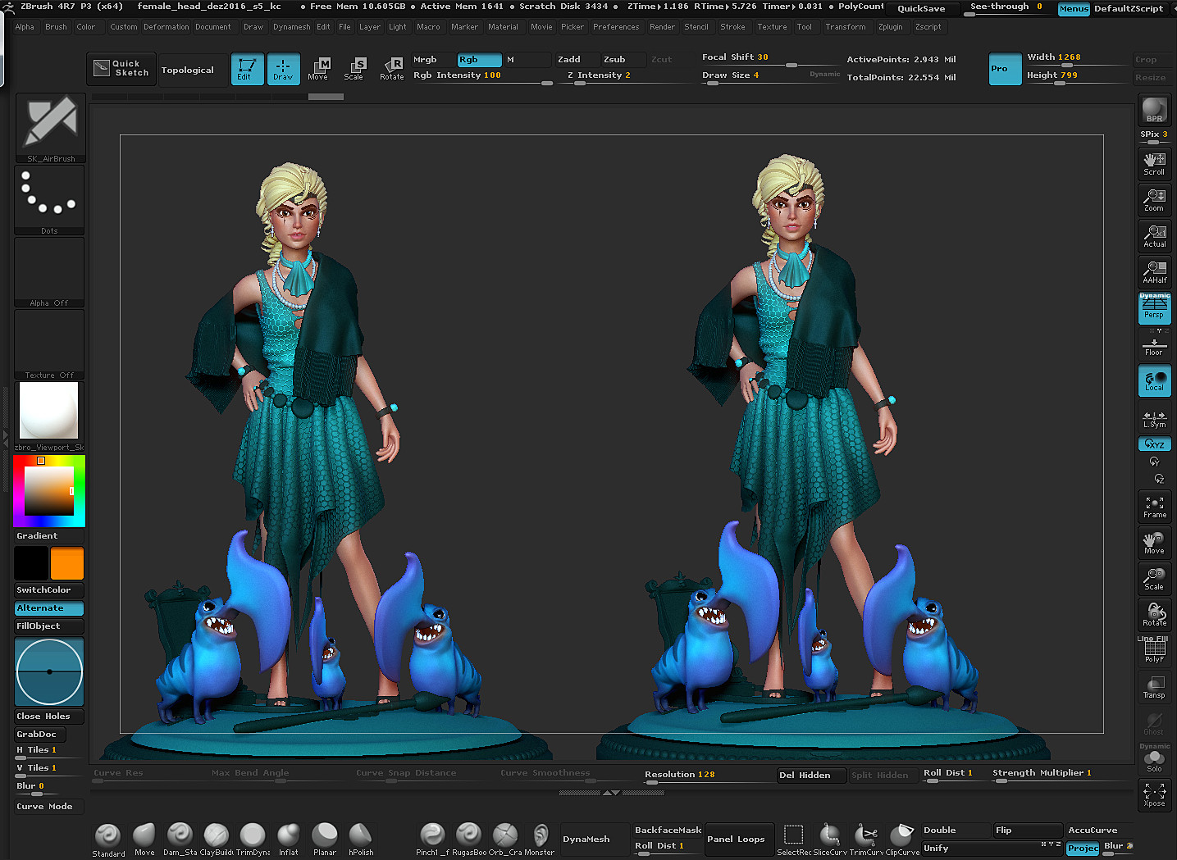The width and height of the screenshot is (1177, 860).
Task: Click the Panel Loops button
Action: [740, 839]
